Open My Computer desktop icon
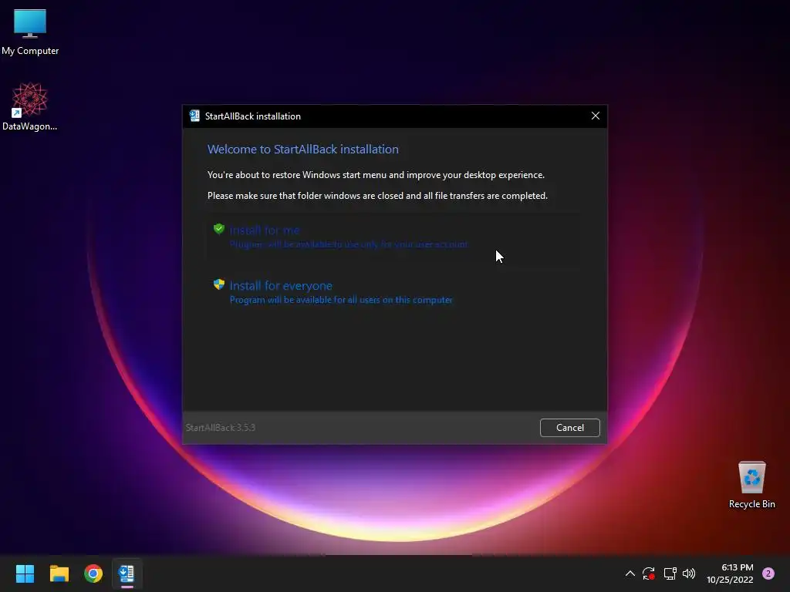Viewport: 790px width, 592px height. pyautogui.click(x=30, y=32)
